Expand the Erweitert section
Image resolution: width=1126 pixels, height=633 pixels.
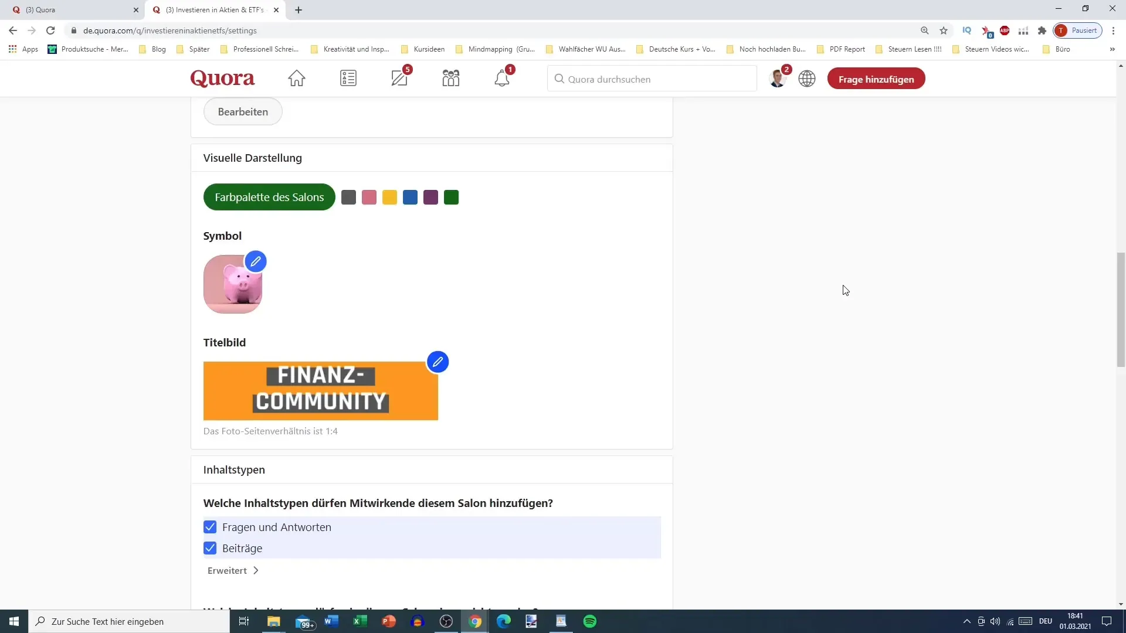pyautogui.click(x=233, y=570)
